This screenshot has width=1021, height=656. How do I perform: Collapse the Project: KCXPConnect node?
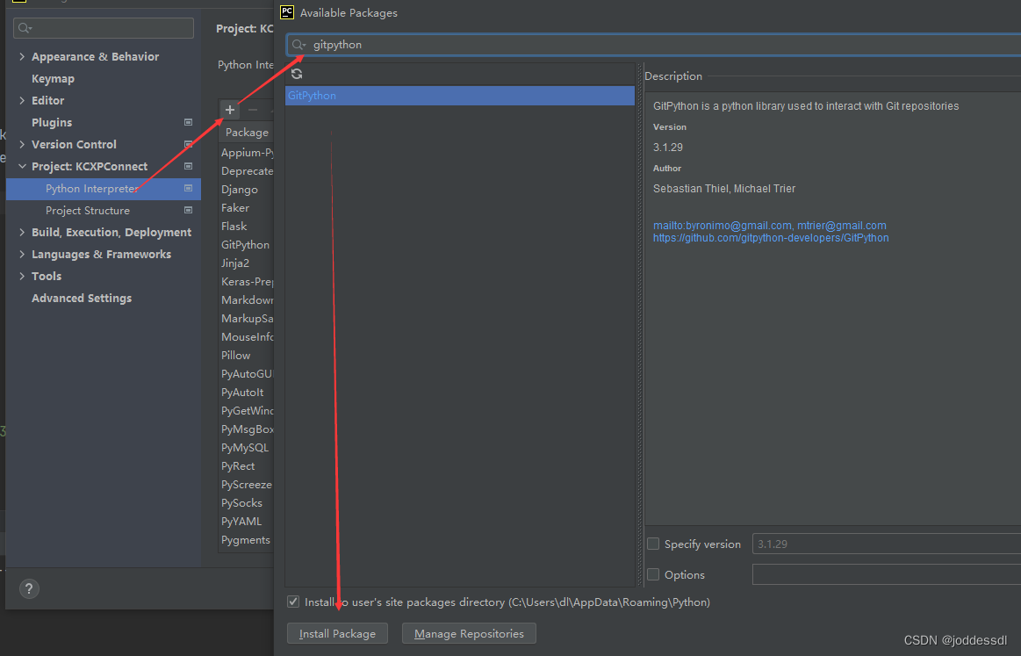click(x=22, y=166)
